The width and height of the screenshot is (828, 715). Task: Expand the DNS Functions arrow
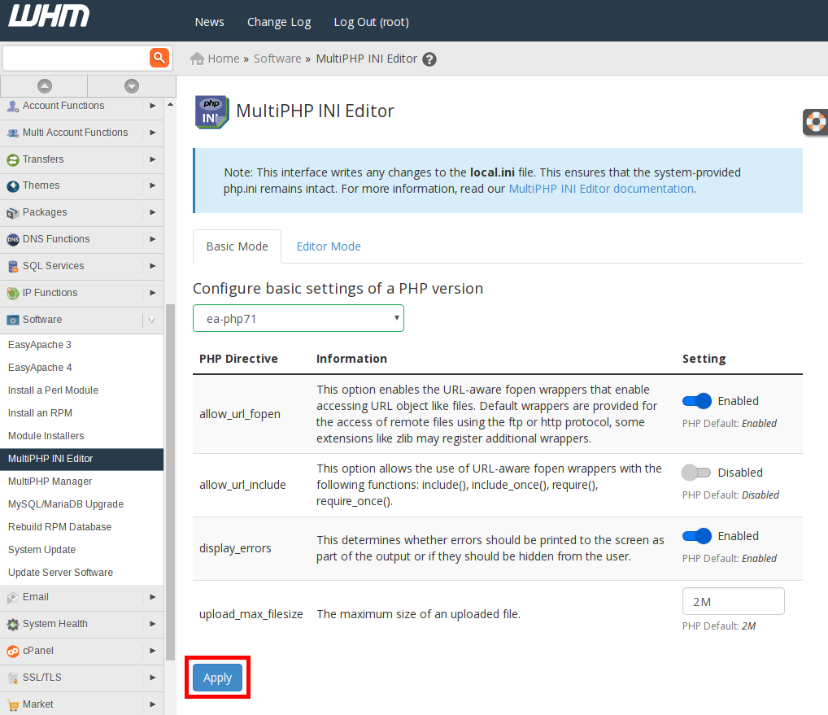click(153, 239)
